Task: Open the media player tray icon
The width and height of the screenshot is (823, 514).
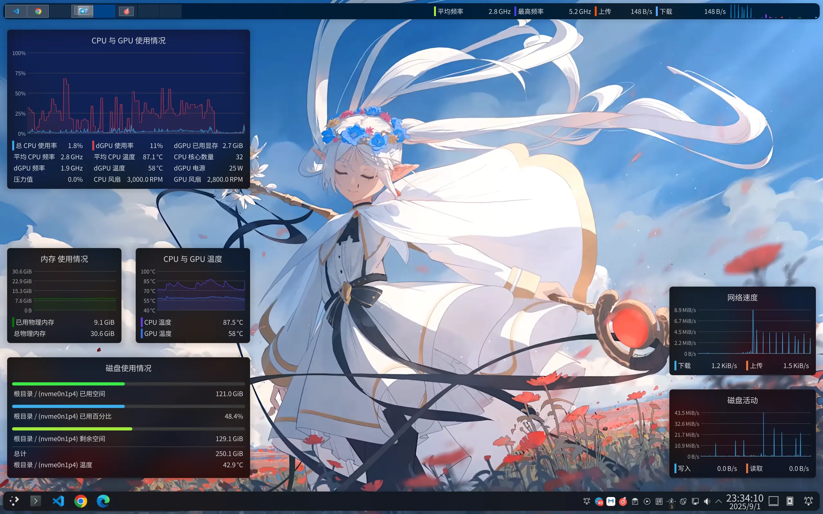Action: tap(647, 501)
